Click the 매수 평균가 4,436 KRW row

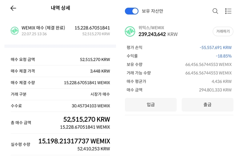tap(179, 82)
